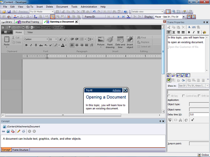Pin the Concept pane
This screenshot has width=210, height=157.
160,121
